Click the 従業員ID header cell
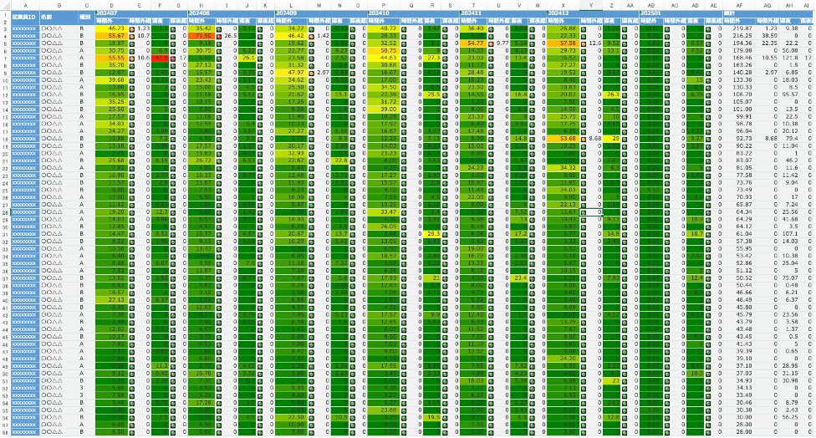 click(x=23, y=15)
